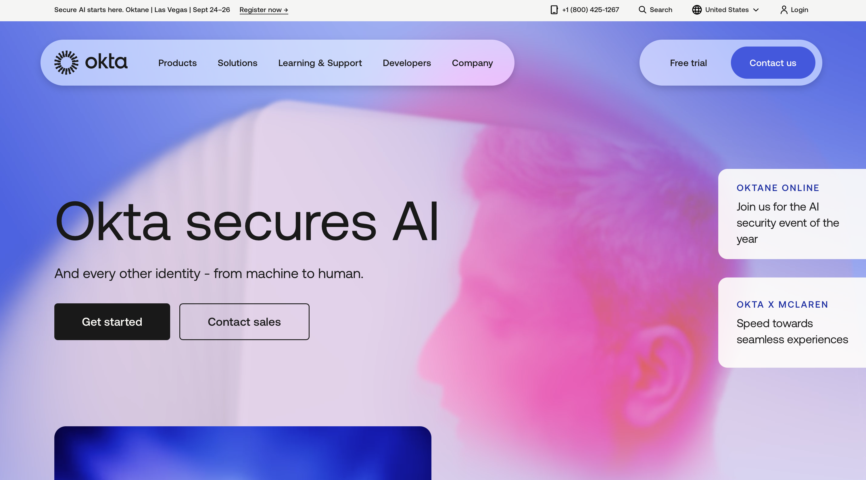Open the Company menu
Image resolution: width=866 pixels, height=480 pixels.
pos(472,63)
